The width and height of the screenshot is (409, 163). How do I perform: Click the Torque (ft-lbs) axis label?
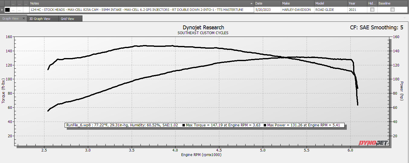coord(3,90)
